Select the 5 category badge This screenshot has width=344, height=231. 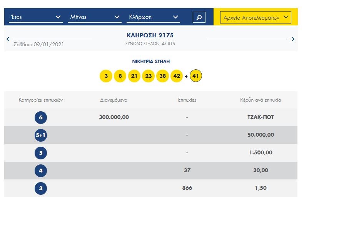tap(41, 153)
